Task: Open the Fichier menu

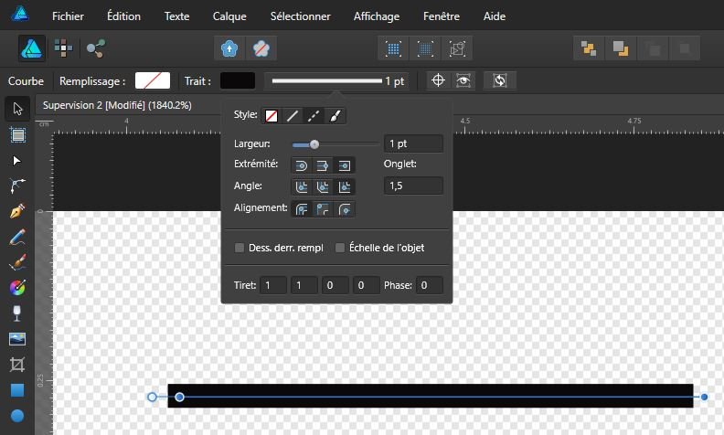Action: pyautogui.click(x=68, y=16)
